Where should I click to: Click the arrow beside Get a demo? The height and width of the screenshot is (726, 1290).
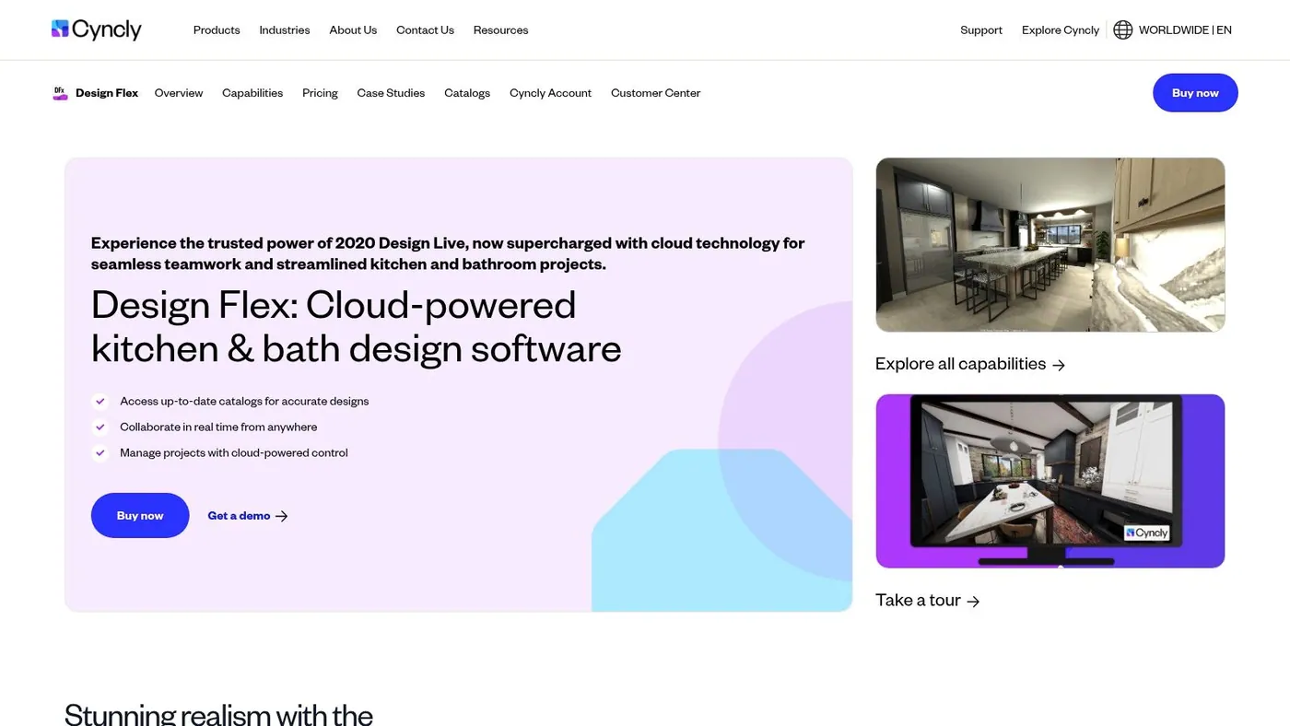point(282,516)
